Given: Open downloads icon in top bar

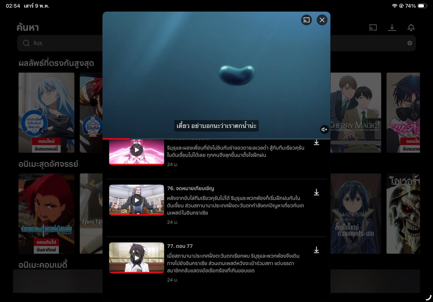Looking at the screenshot, I should click(x=392, y=27).
